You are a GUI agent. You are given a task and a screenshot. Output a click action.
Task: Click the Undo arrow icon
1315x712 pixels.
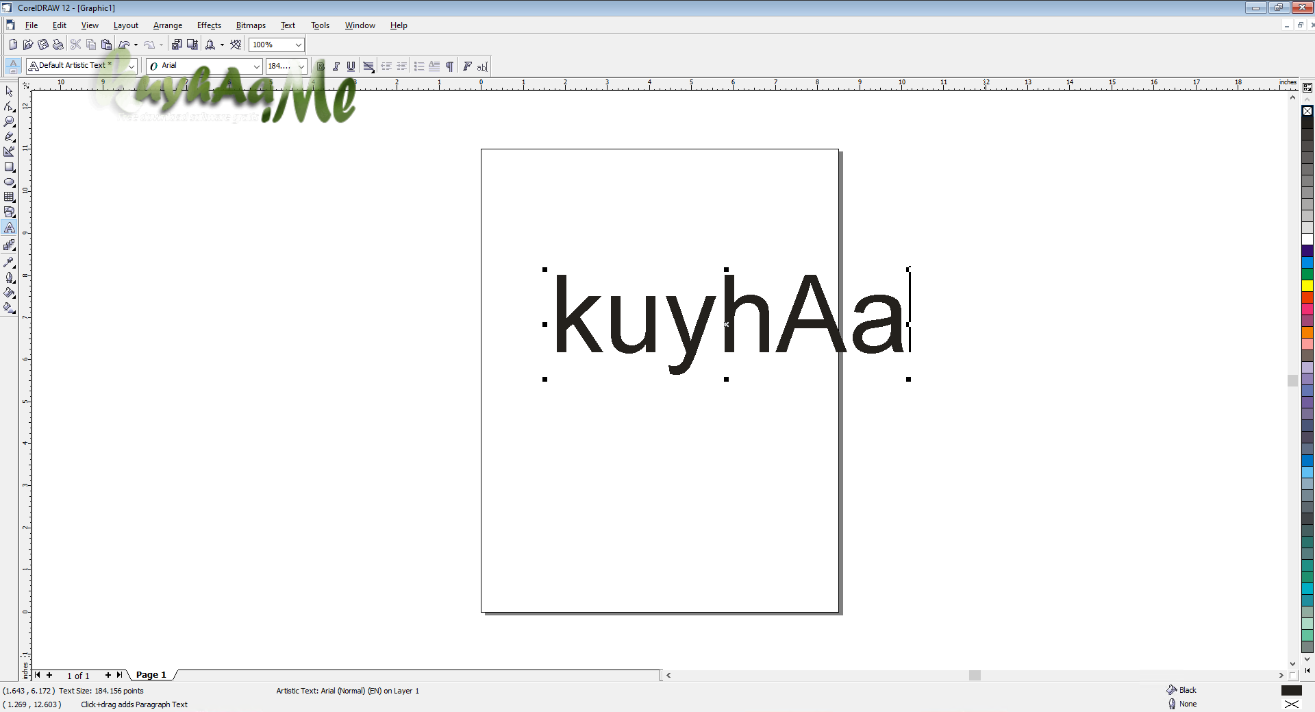124,45
